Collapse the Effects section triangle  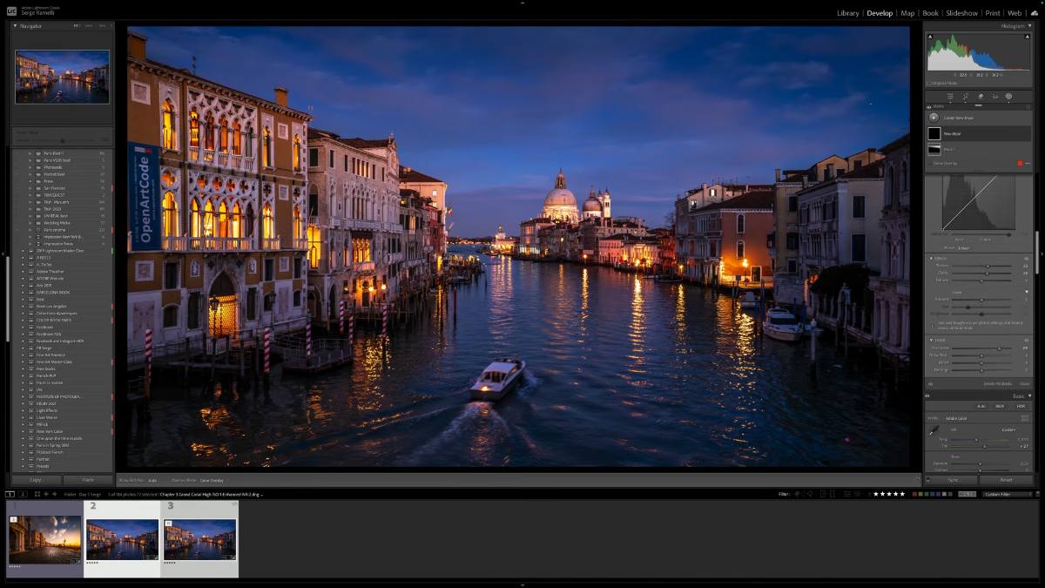click(931, 258)
